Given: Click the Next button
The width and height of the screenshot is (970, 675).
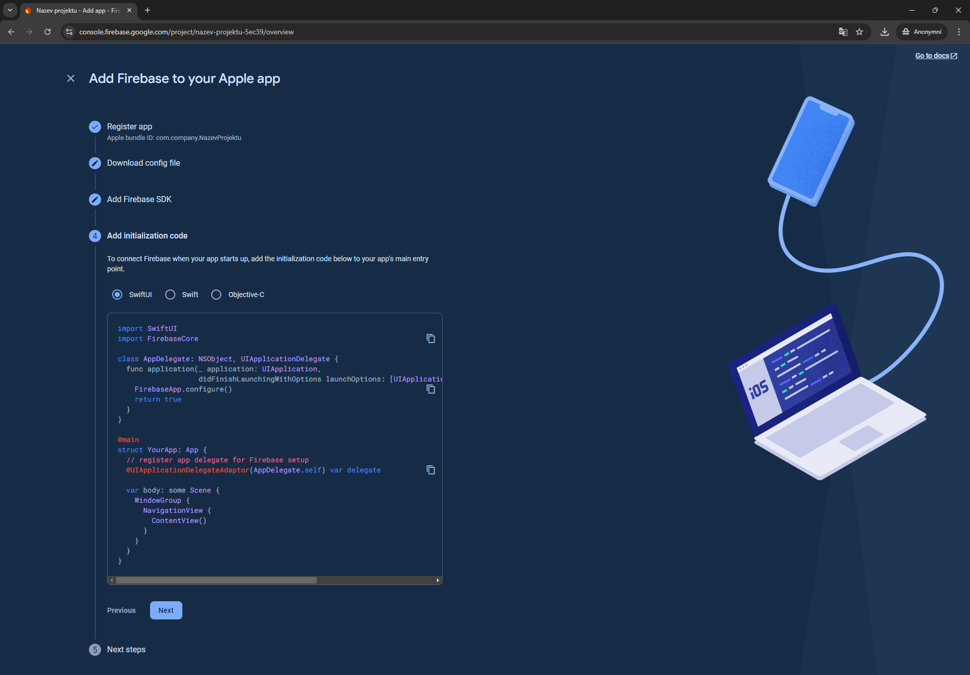Looking at the screenshot, I should 166,610.
